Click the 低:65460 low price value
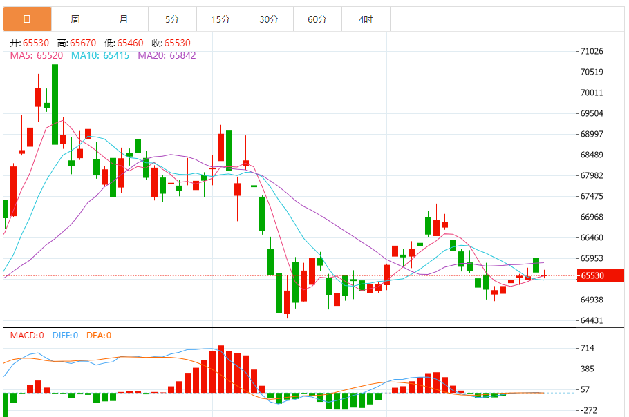The width and height of the screenshot is (629, 417). pos(124,43)
